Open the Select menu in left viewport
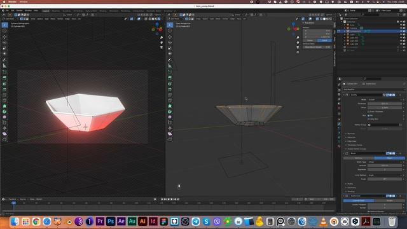This screenshot has height=229, width=407. 40,18
